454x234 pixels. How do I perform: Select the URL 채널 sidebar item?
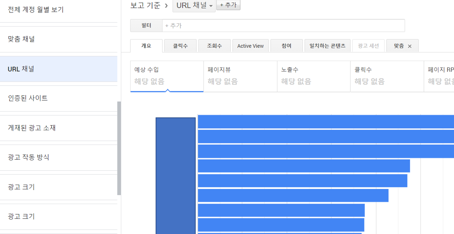pos(58,69)
